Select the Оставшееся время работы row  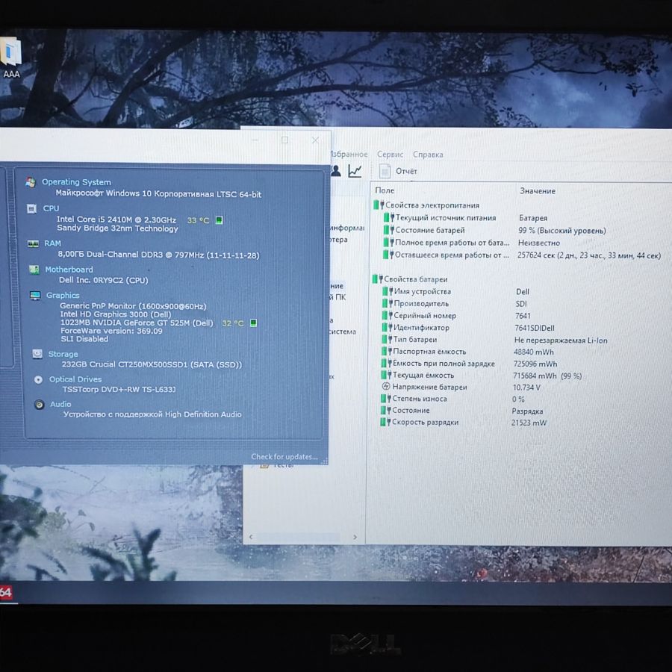click(x=522, y=255)
